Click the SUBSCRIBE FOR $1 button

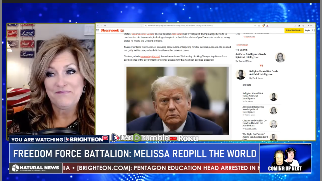coord(294,30)
